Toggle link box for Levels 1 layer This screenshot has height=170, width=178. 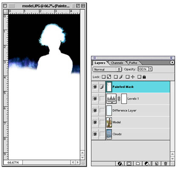coord(102,98)
